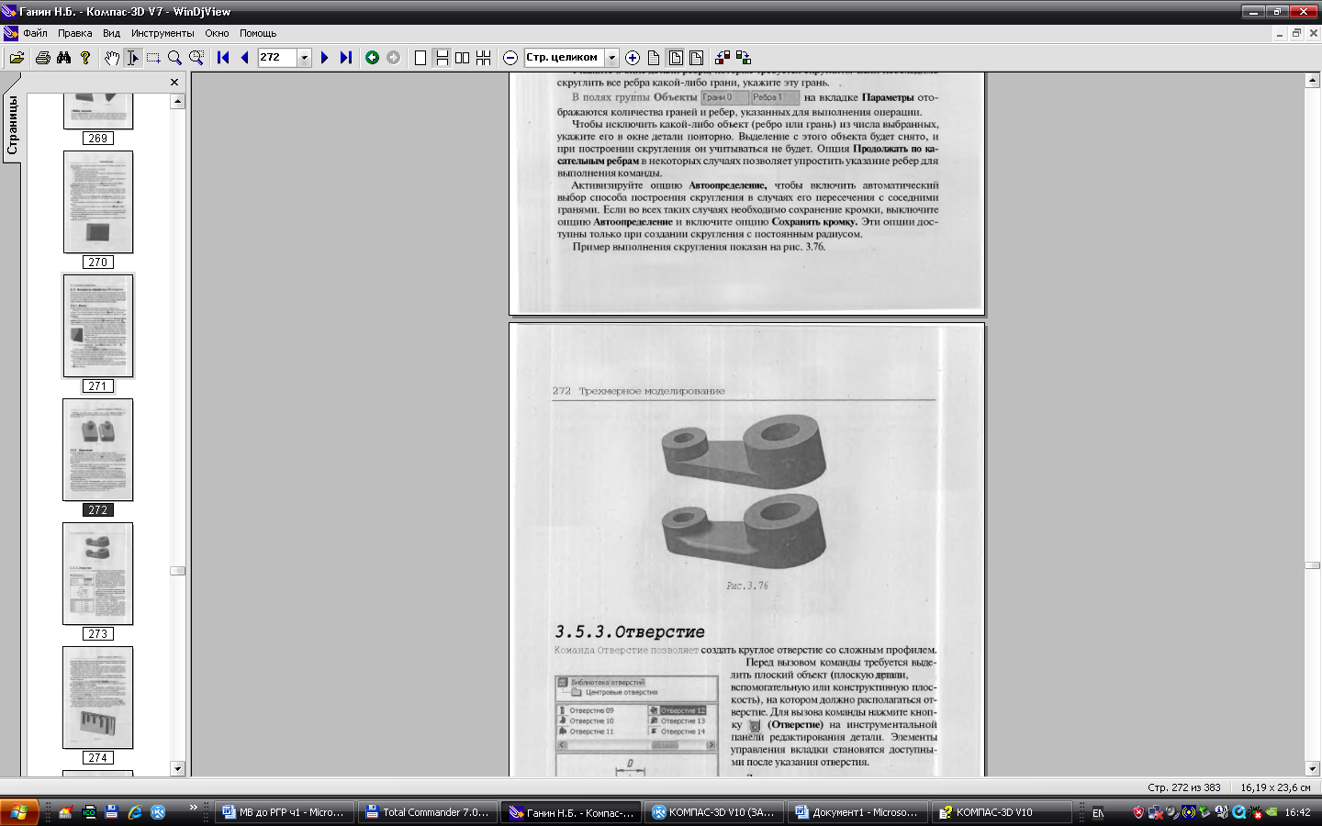Zoom in with plus button
Screen dimensions: 1322x826
[x=633, y=58]
